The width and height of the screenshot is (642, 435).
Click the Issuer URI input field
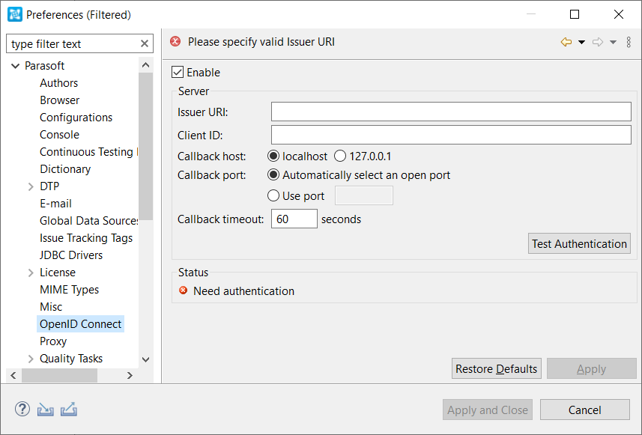point(451,112)
